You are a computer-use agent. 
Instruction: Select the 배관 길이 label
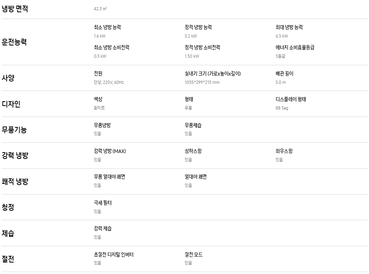284,74
